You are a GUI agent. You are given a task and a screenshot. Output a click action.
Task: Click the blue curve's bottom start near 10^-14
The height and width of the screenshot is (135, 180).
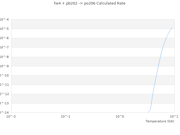coord(147,112)
